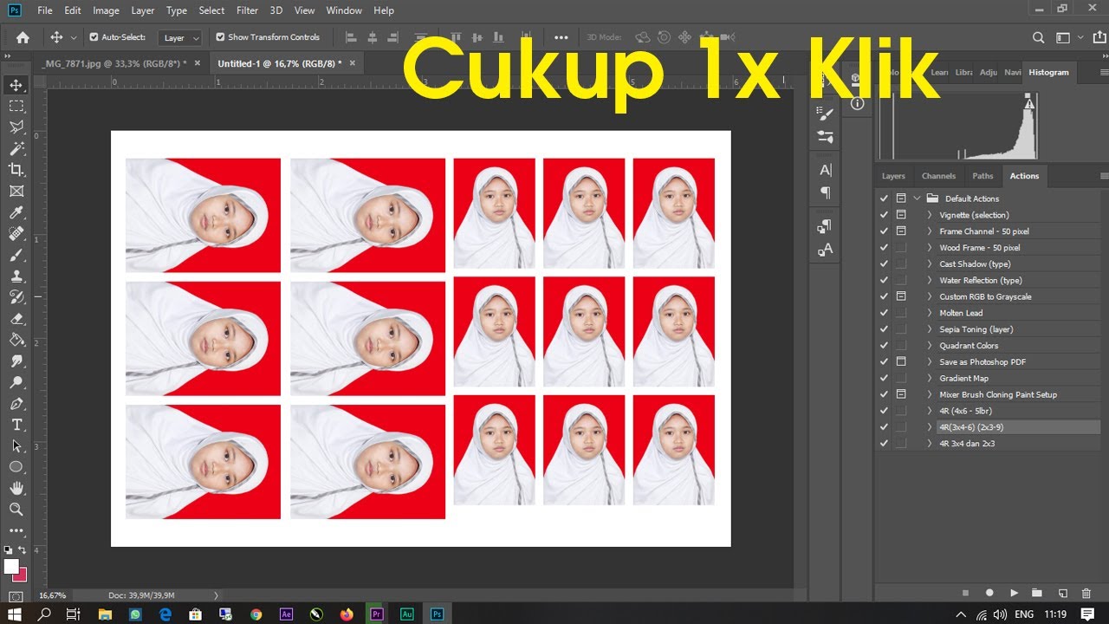Image resolution: width=1109 pixels, height=624 pixels.
Task: Toggle checkmark for Vignette (selection) action
Action: click(x=884, y=215)
